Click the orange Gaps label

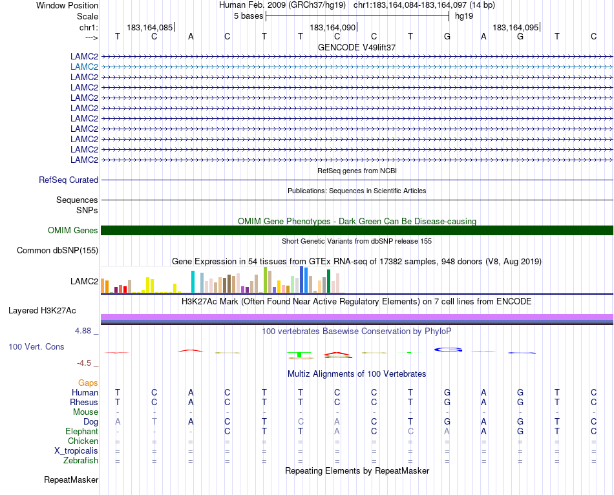pyautogui.click(x=88, y=383)
